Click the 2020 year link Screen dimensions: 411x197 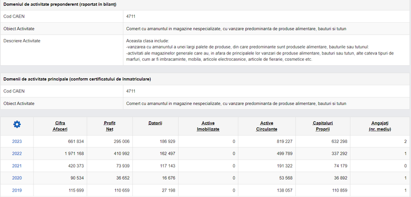[17, 178]
